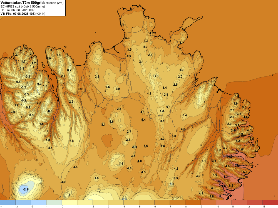Click the 11.3 temperature value in the east

coord(225,177)
